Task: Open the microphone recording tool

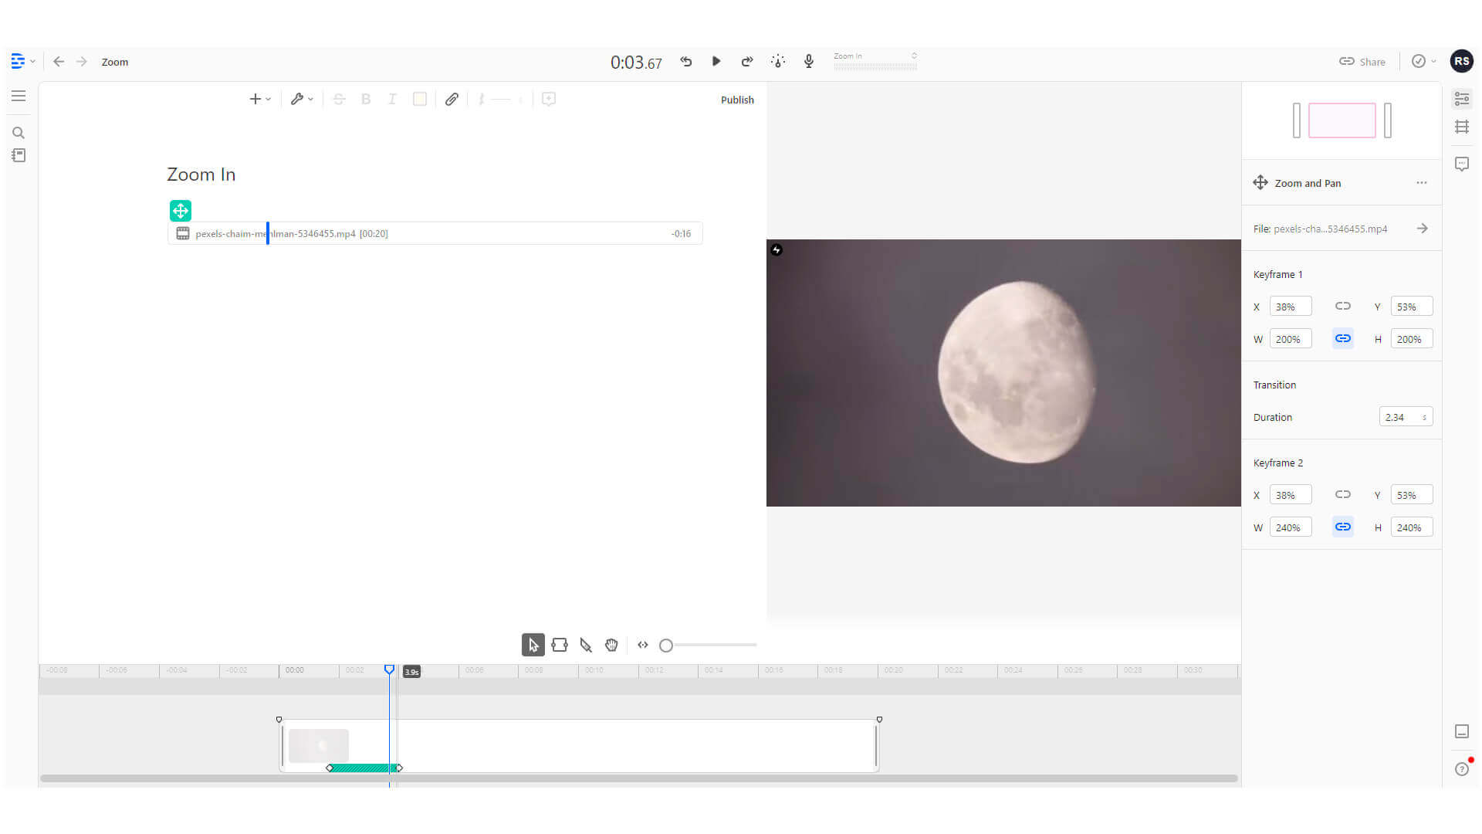Action: (x=808, y=61)
